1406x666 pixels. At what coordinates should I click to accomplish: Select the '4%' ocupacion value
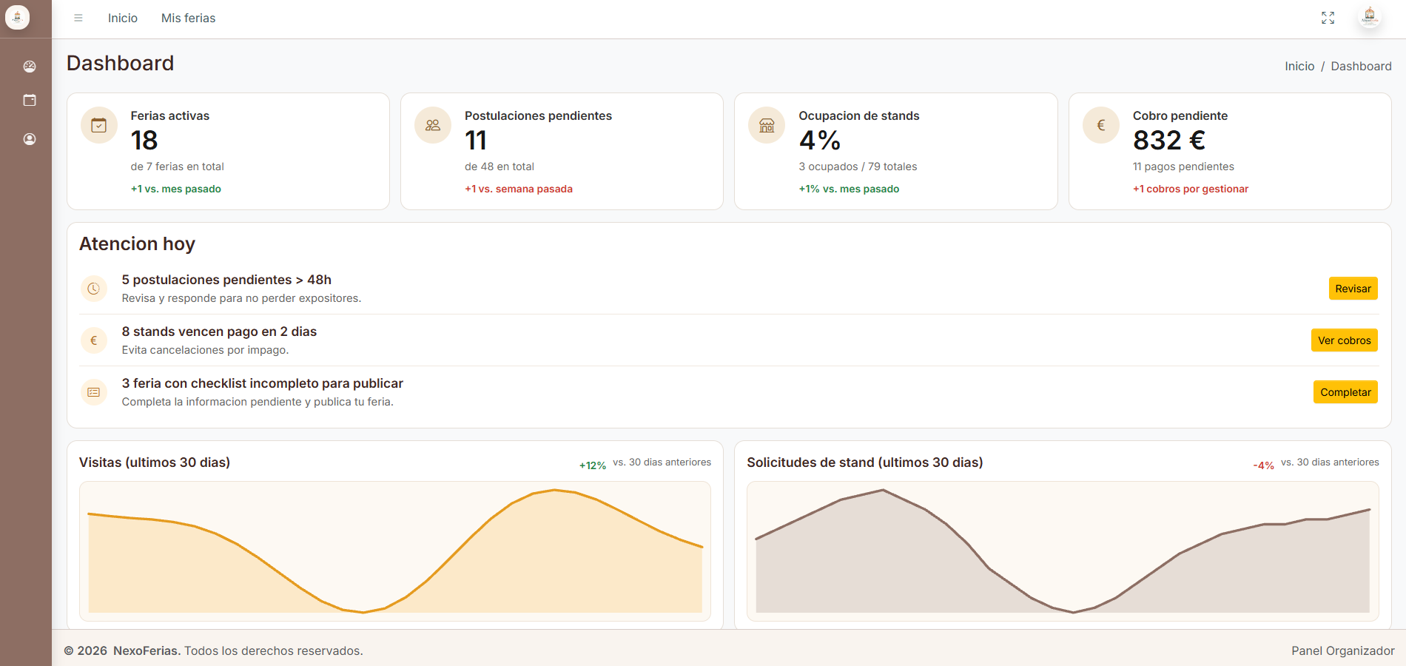pos(820,140)
